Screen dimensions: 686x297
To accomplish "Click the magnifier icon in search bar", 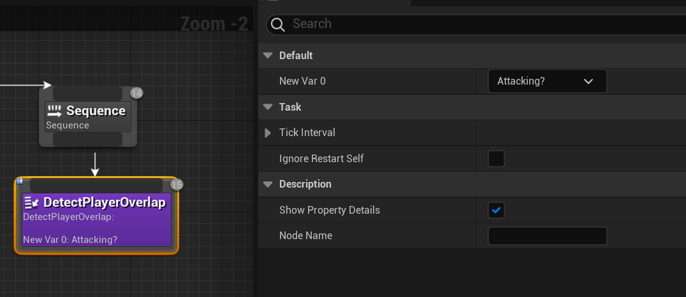I will [x=277, y=24].
